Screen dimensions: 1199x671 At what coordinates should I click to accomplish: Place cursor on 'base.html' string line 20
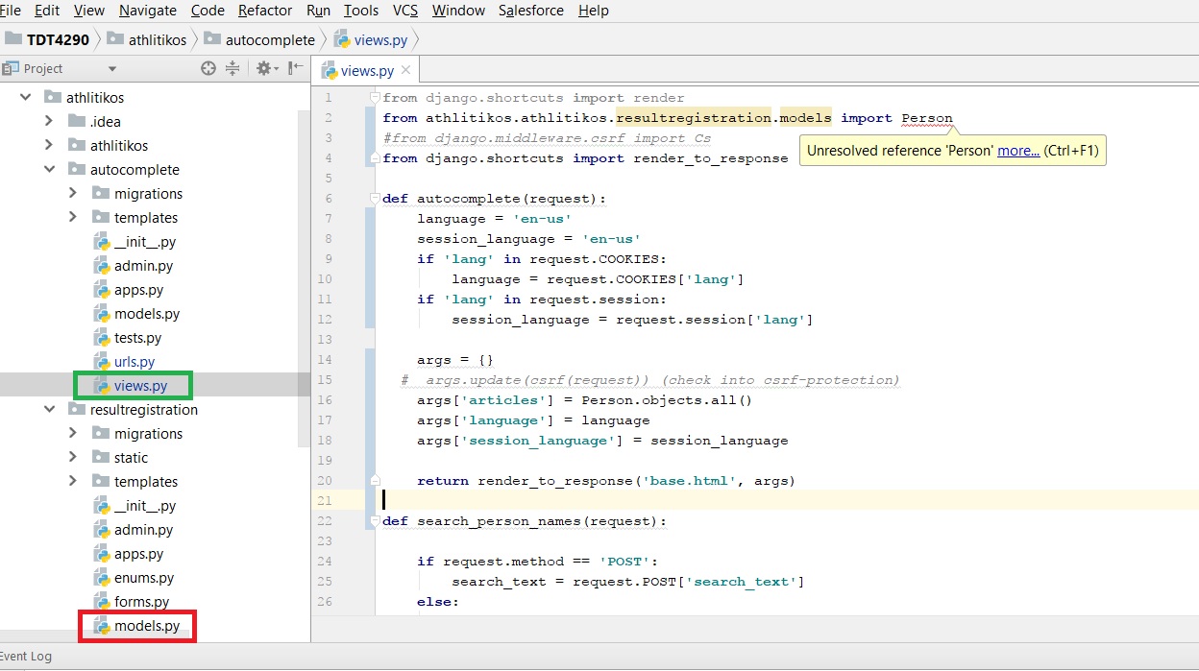[x=693, y=481]
